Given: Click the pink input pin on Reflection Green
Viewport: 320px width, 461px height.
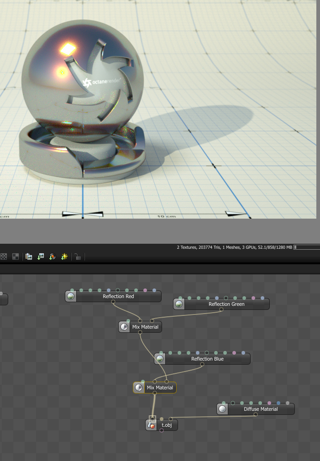Looking at the screenshot, I should [x=253, y=298].
